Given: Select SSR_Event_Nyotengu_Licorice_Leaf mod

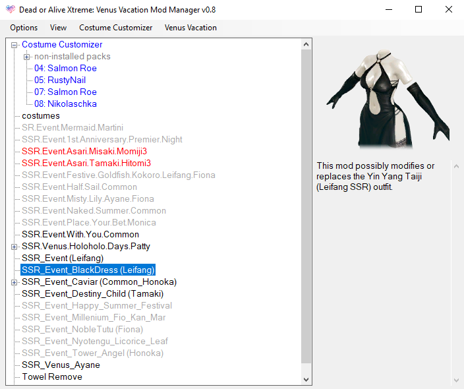Looking at the screenshot, I should [95, 341].
